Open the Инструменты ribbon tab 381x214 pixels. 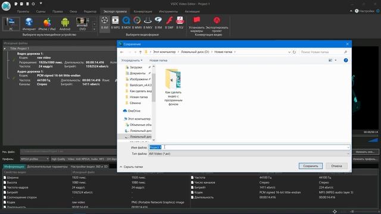tap(168, 11)
